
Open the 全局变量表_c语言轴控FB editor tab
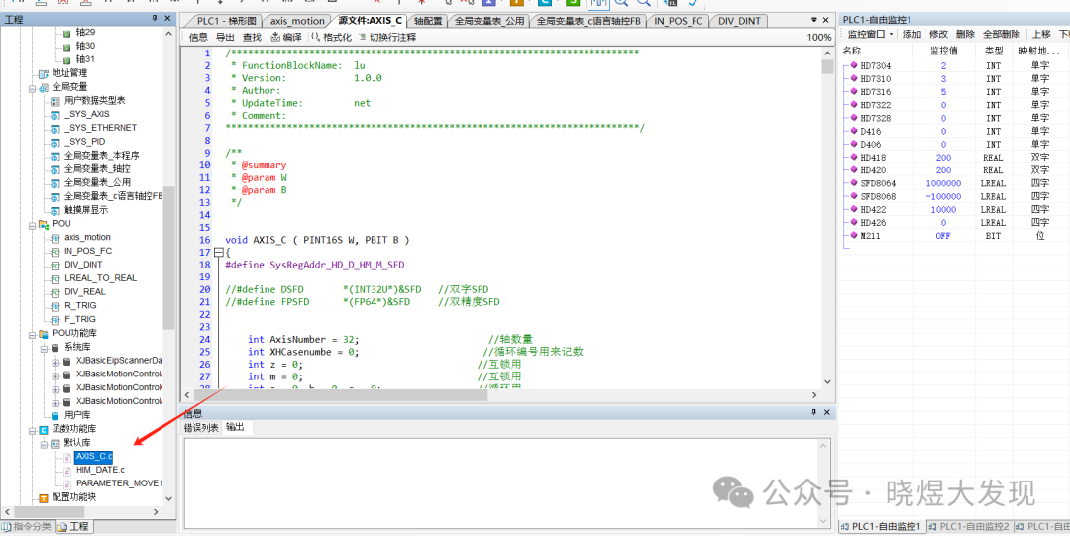point(588,21)
